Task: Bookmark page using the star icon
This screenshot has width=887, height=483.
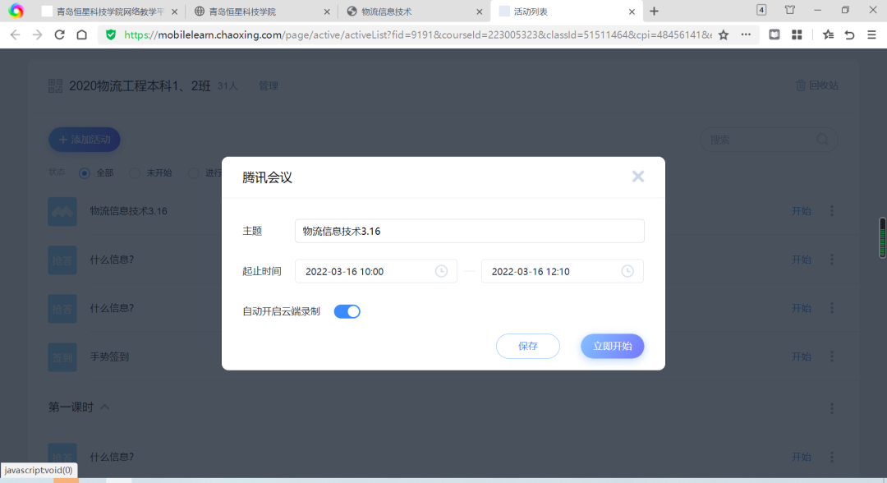Action: 724,34
